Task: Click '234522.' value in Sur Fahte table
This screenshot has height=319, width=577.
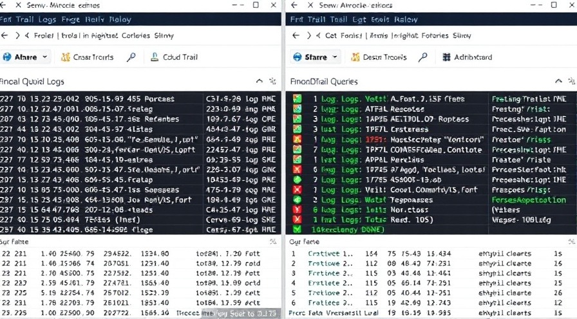Action: tap(117, 253)
